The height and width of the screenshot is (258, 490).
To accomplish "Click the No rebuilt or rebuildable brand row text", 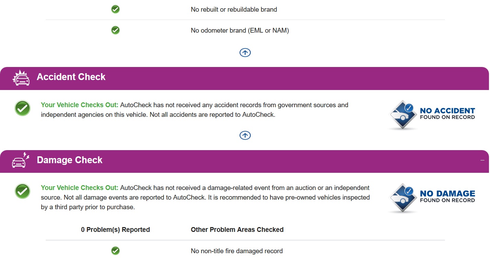I will tap(234, 10).
